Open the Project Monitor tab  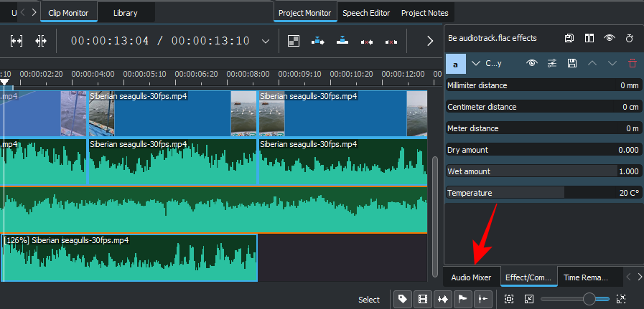point(306,13)
